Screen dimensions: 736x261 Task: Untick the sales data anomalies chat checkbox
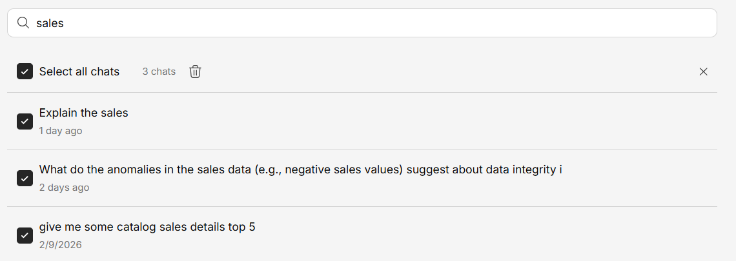click(25, 178)
